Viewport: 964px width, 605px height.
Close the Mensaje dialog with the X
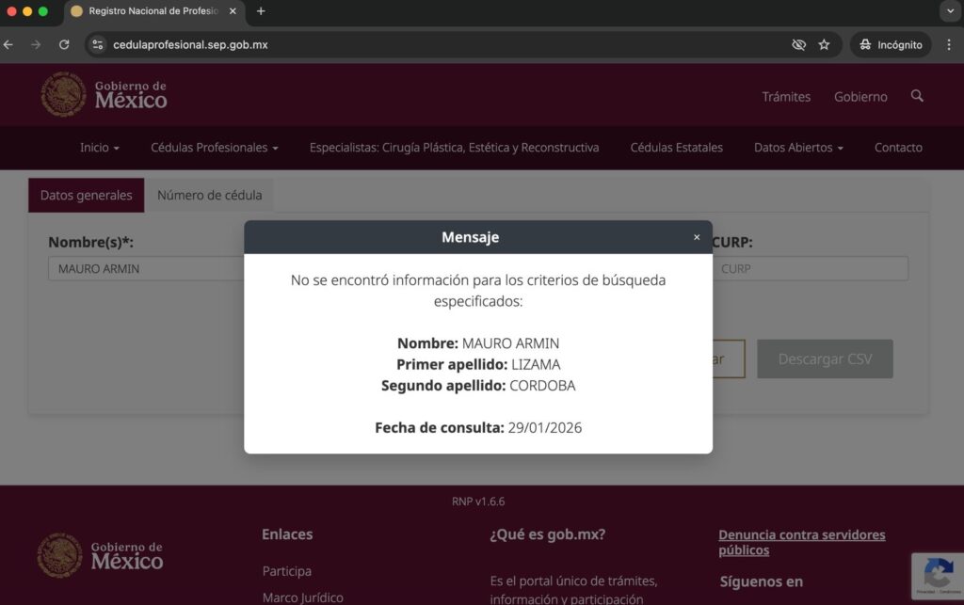click(x=697, y=237)
